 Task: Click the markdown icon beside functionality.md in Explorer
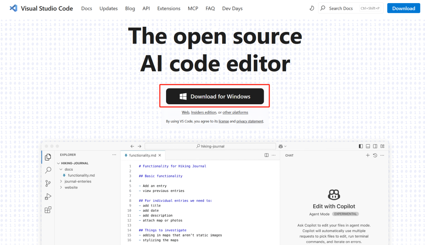64,175
